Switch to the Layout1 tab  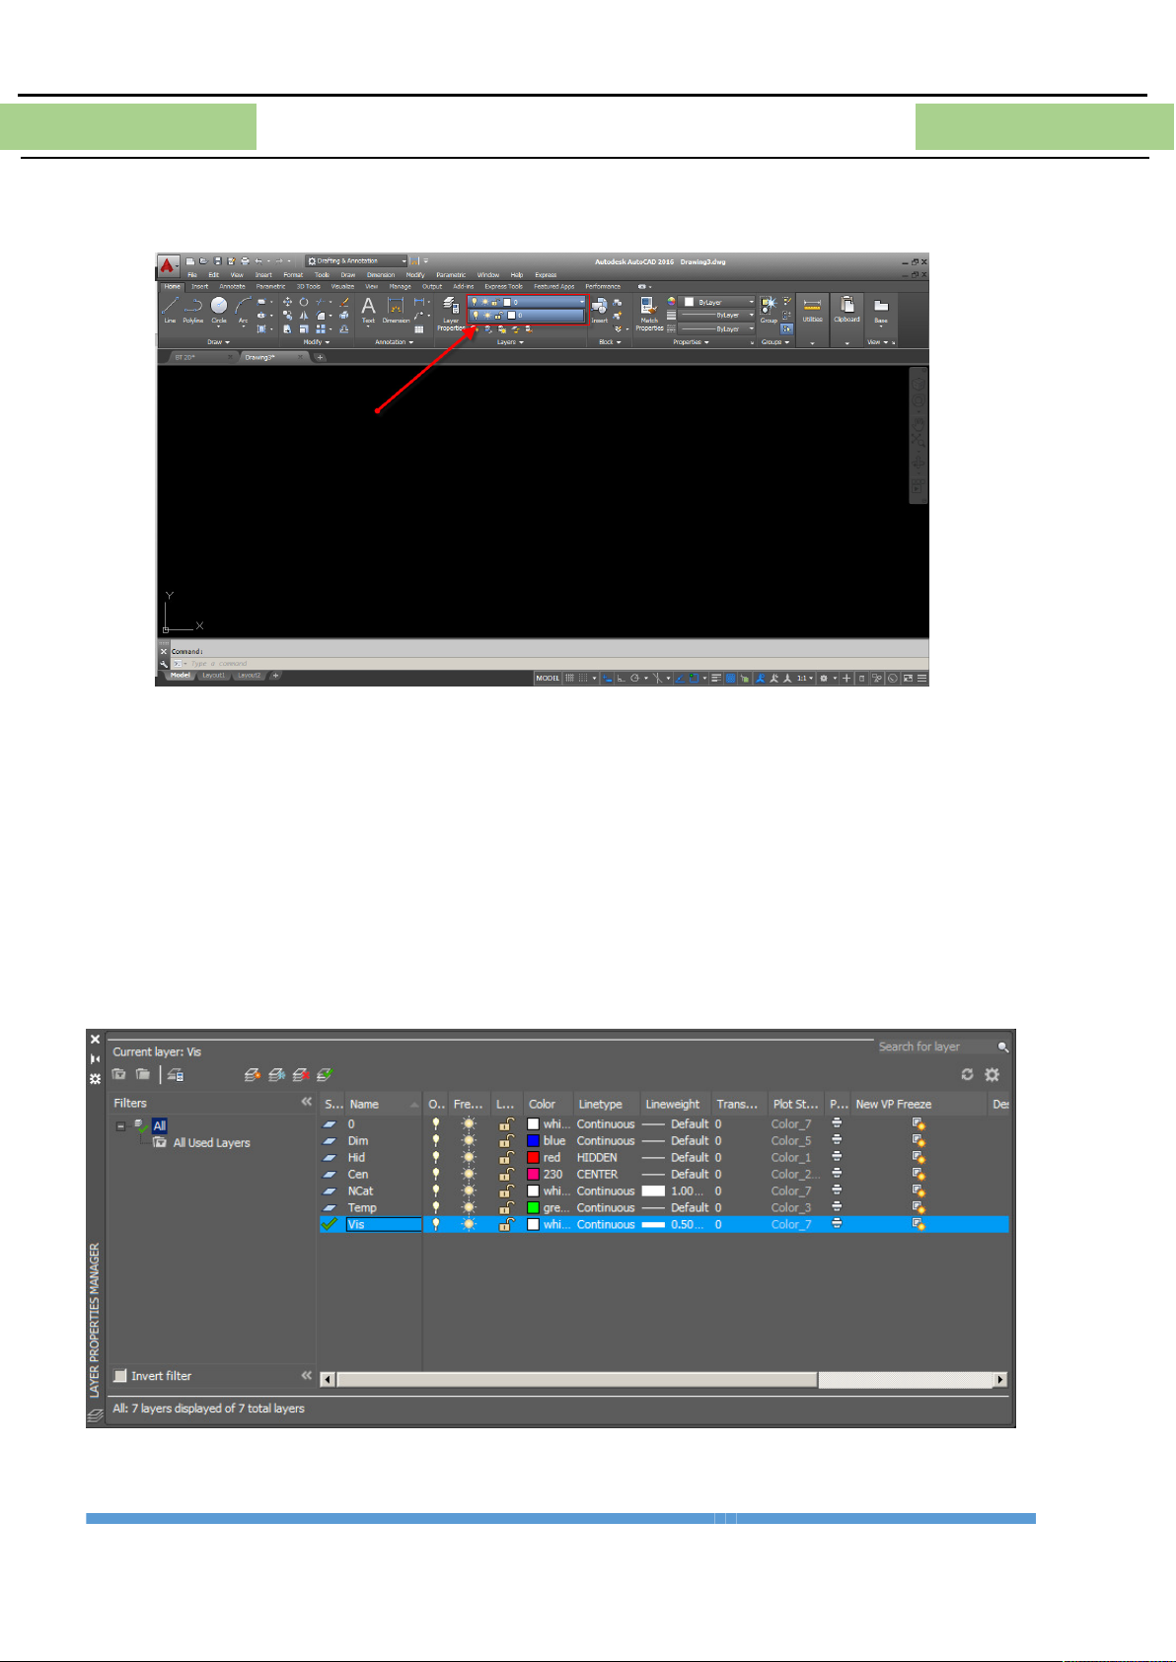point(213,676)
